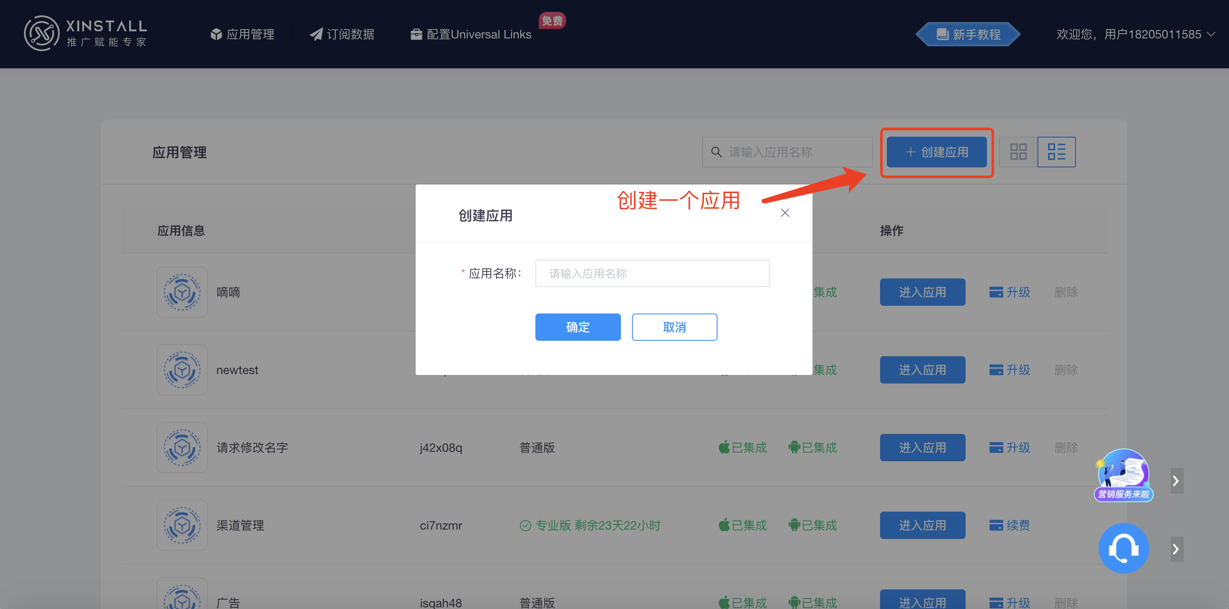Click the search magnifier icon
The width and height of the screenshot is (1229, 609).
point(716,152)
